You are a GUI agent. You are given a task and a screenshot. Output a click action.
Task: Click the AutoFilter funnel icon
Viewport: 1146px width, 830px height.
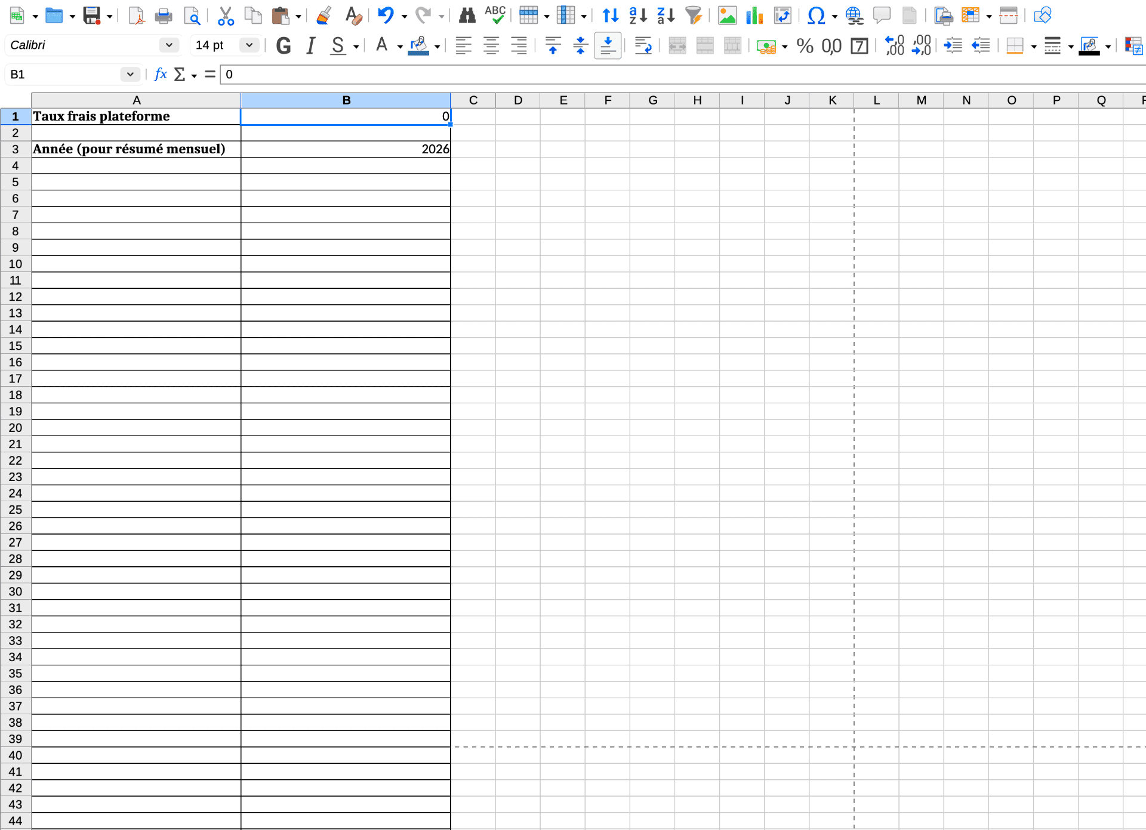694,16
